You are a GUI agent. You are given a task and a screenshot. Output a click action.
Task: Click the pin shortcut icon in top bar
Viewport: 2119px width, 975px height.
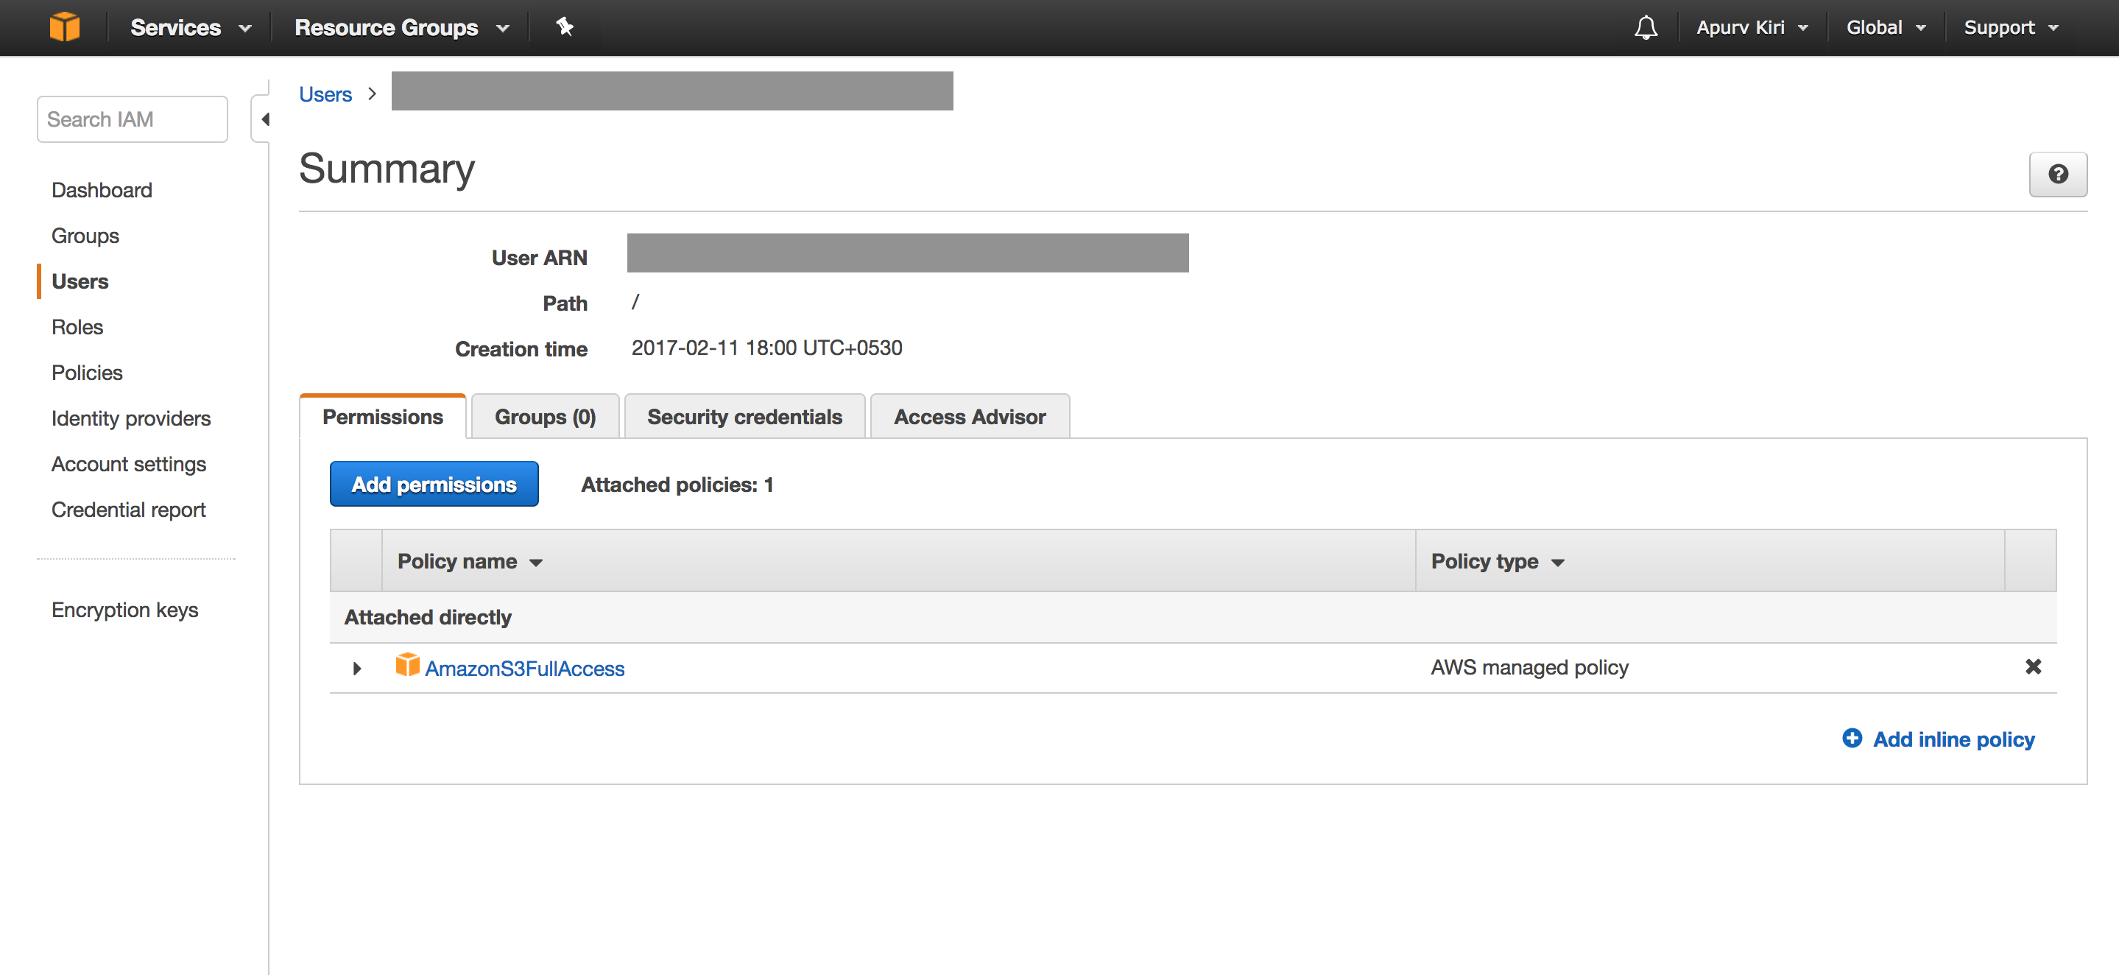(x=564, y=27)
